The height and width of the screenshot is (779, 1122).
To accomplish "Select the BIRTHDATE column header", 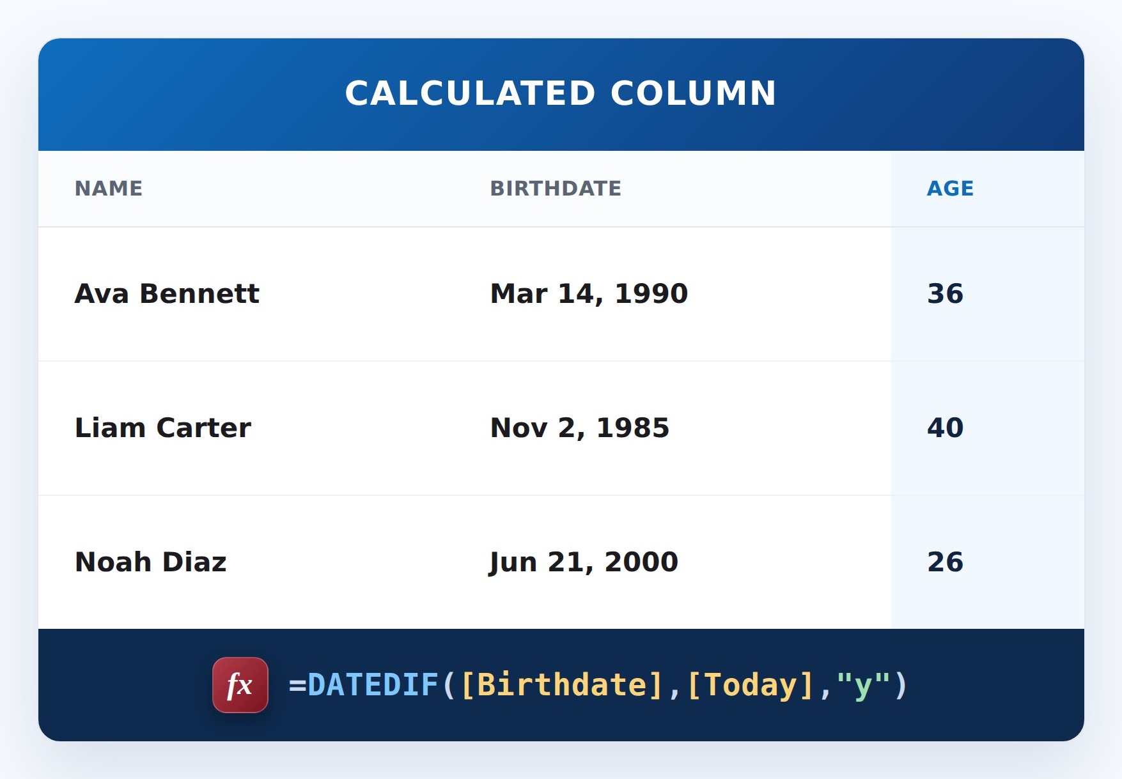I will tap(556, 189).
